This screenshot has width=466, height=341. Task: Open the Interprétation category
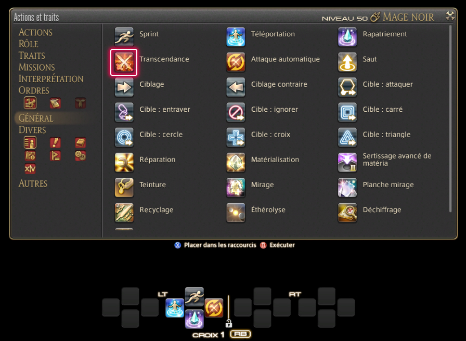(x=51, y=78)
